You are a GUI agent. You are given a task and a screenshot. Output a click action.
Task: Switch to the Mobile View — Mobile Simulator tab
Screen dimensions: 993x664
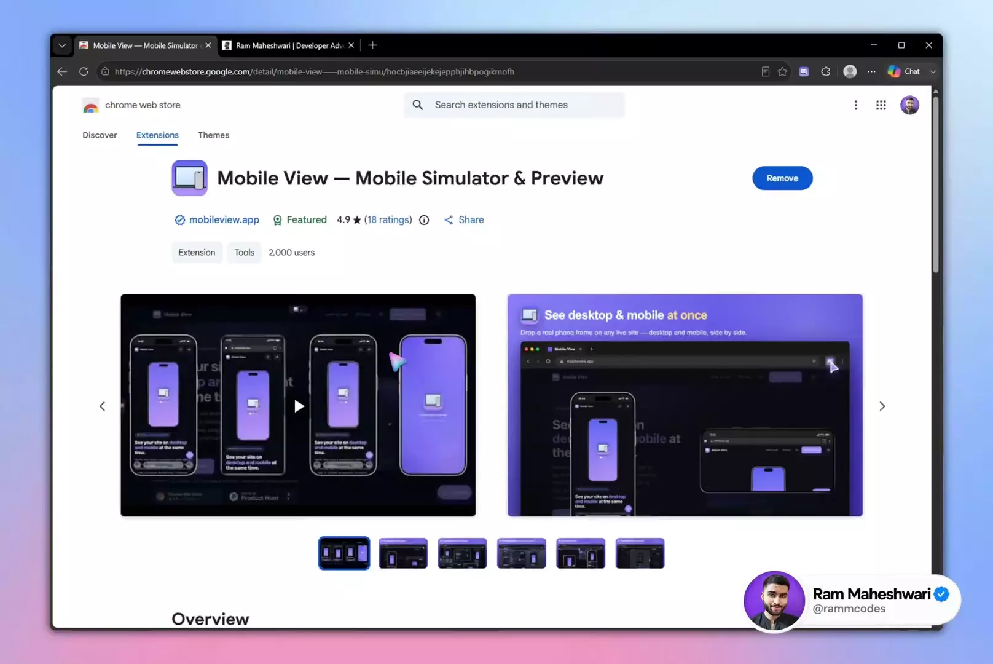145,45
